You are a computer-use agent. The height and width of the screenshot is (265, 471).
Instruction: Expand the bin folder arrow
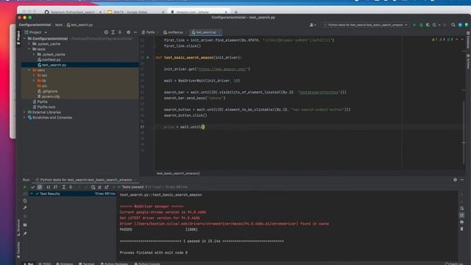[34, 75]
